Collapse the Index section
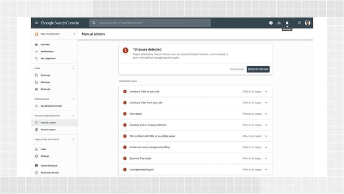This screenshot has height=194, width=344. click(73, 68)
